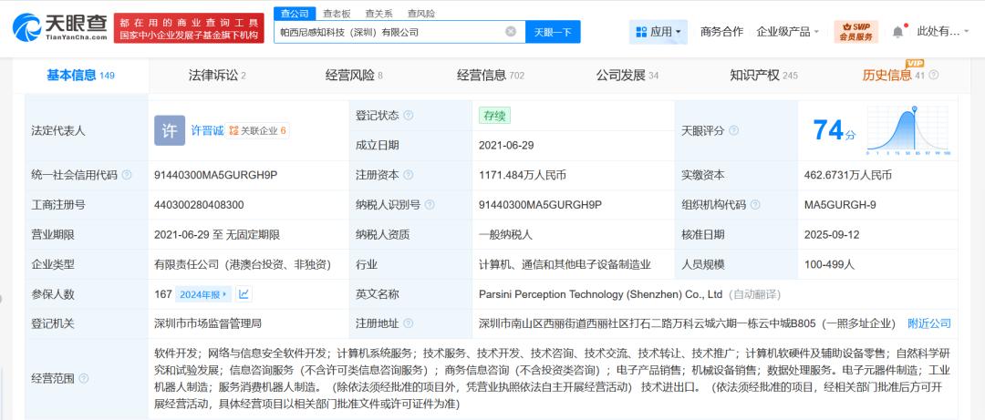Screen dimensions: 985x420
Task: Click the 自动翻译 note
Action: [x=754, y=293]
